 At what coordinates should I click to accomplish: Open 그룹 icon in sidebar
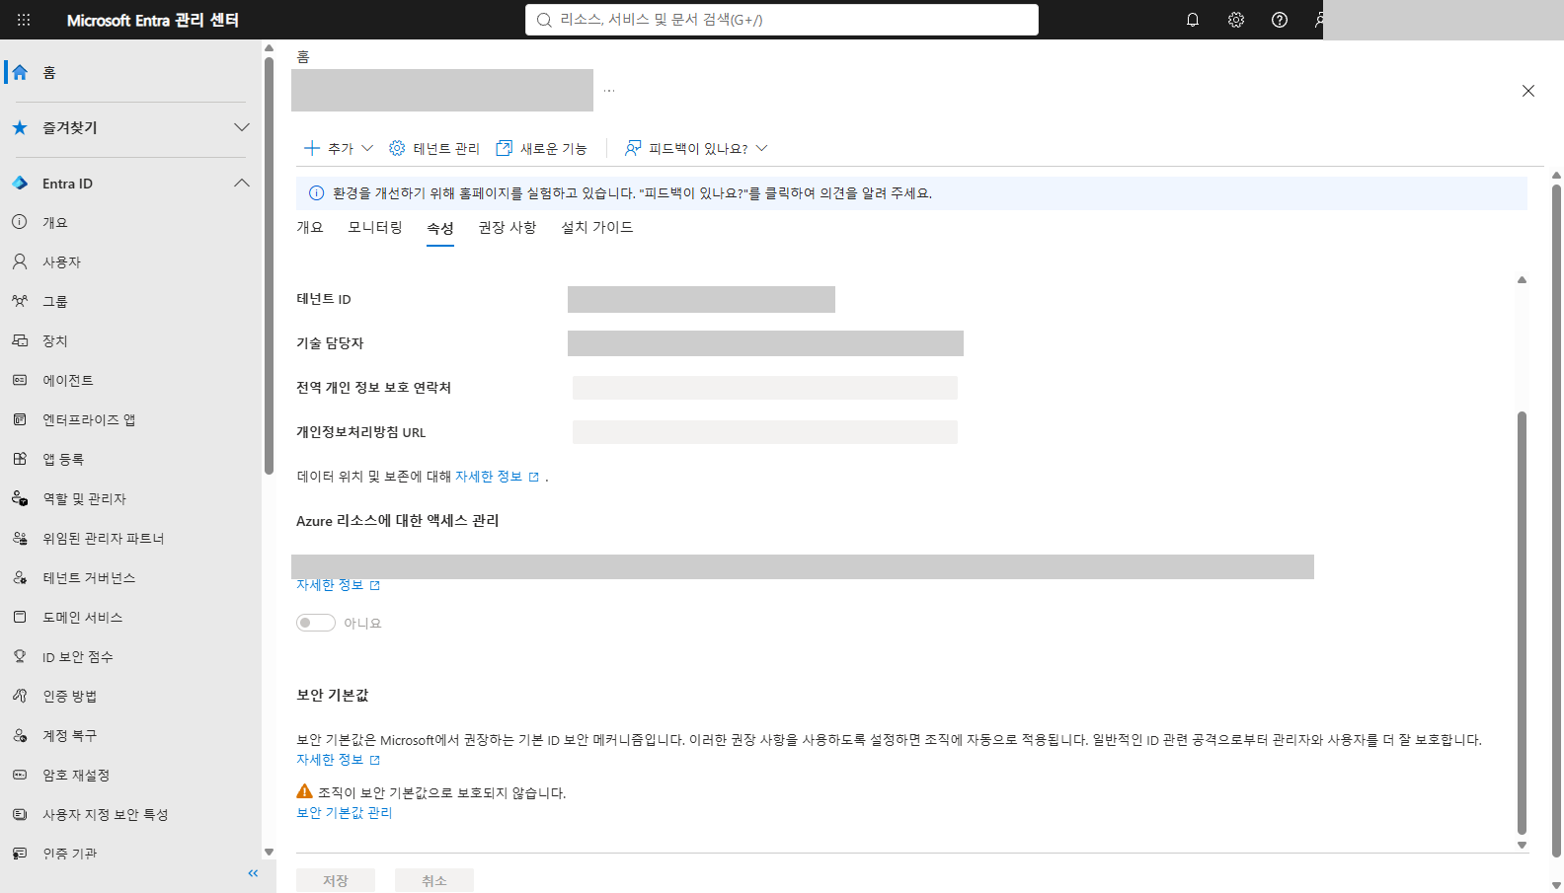coord(20,301)
